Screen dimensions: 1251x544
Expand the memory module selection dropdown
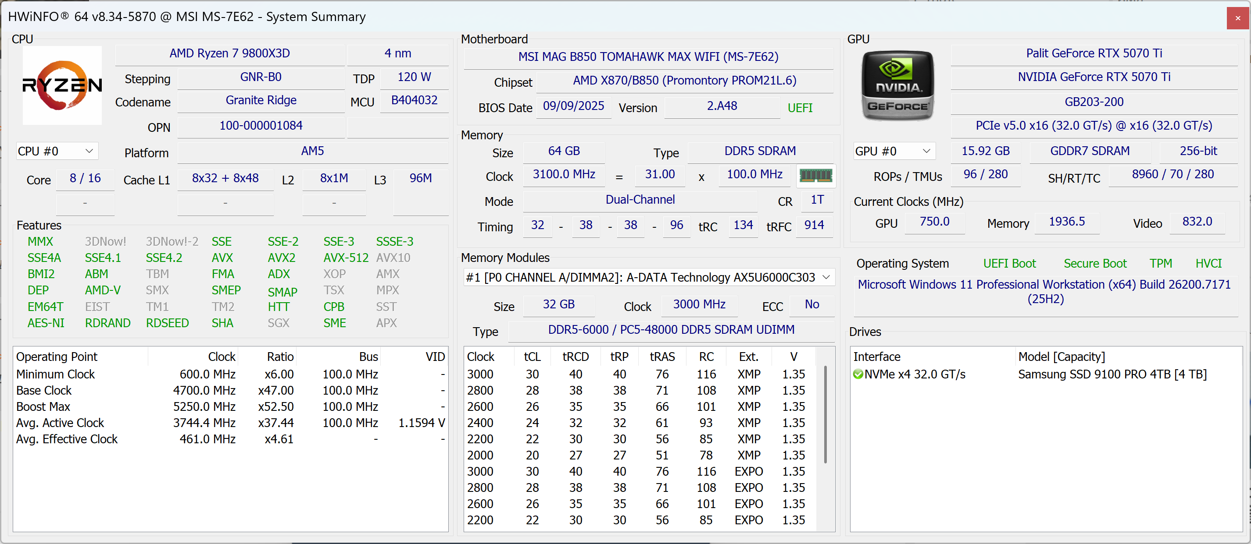point(826,277)
